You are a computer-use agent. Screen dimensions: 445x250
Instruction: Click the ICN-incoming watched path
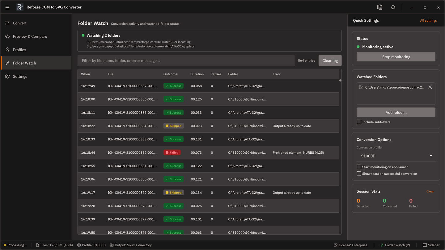(x=138, y=42)
